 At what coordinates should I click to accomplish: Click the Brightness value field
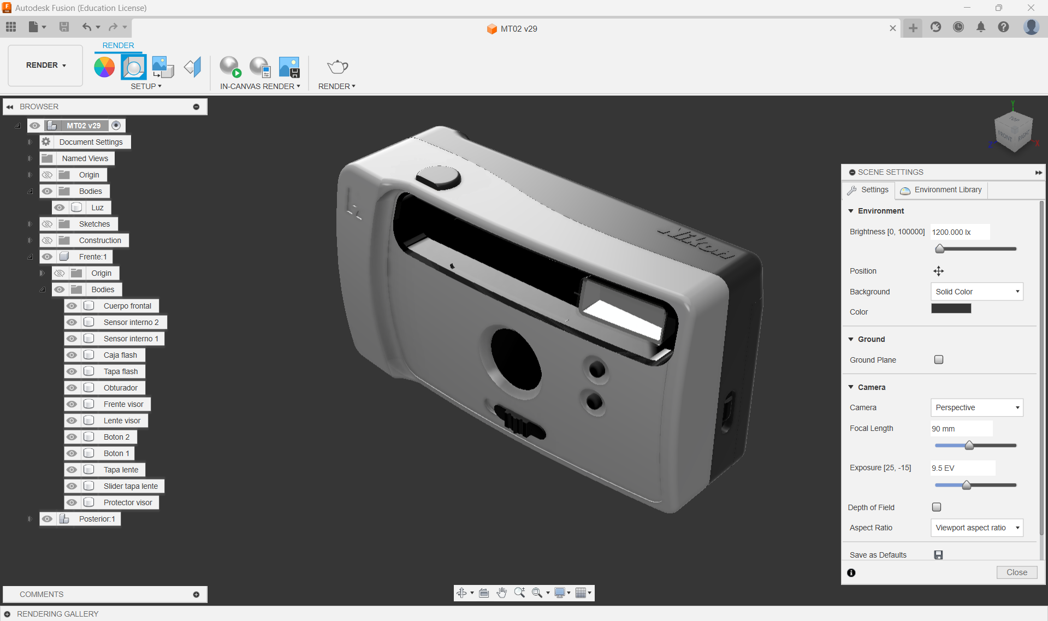coord(960,232)
